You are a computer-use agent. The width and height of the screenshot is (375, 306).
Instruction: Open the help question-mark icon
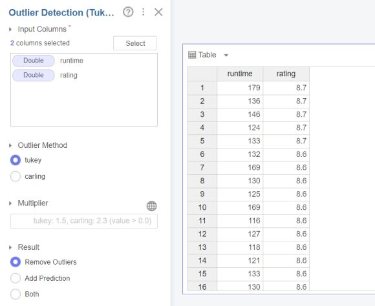pos(128,12)
